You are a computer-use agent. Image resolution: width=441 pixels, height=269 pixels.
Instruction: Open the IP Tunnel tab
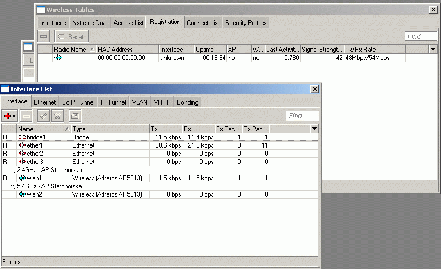point(113,102)
